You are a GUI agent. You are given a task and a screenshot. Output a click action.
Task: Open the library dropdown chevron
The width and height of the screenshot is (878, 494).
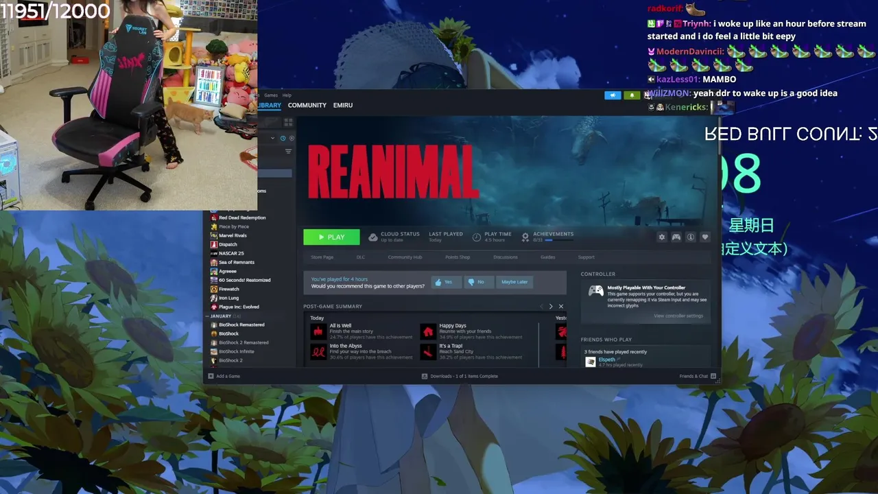click(x=272, y=138)
